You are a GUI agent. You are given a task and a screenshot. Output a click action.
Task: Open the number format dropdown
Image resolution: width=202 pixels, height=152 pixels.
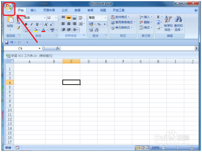[105, 18]
